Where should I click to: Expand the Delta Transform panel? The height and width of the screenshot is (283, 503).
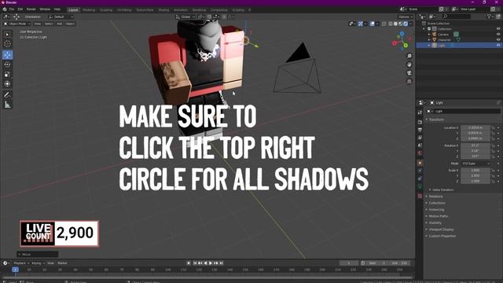pos(443,189)
